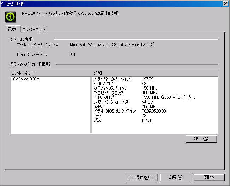
Task: Close the システム情報 dialog with X
Action: [225, 4]
